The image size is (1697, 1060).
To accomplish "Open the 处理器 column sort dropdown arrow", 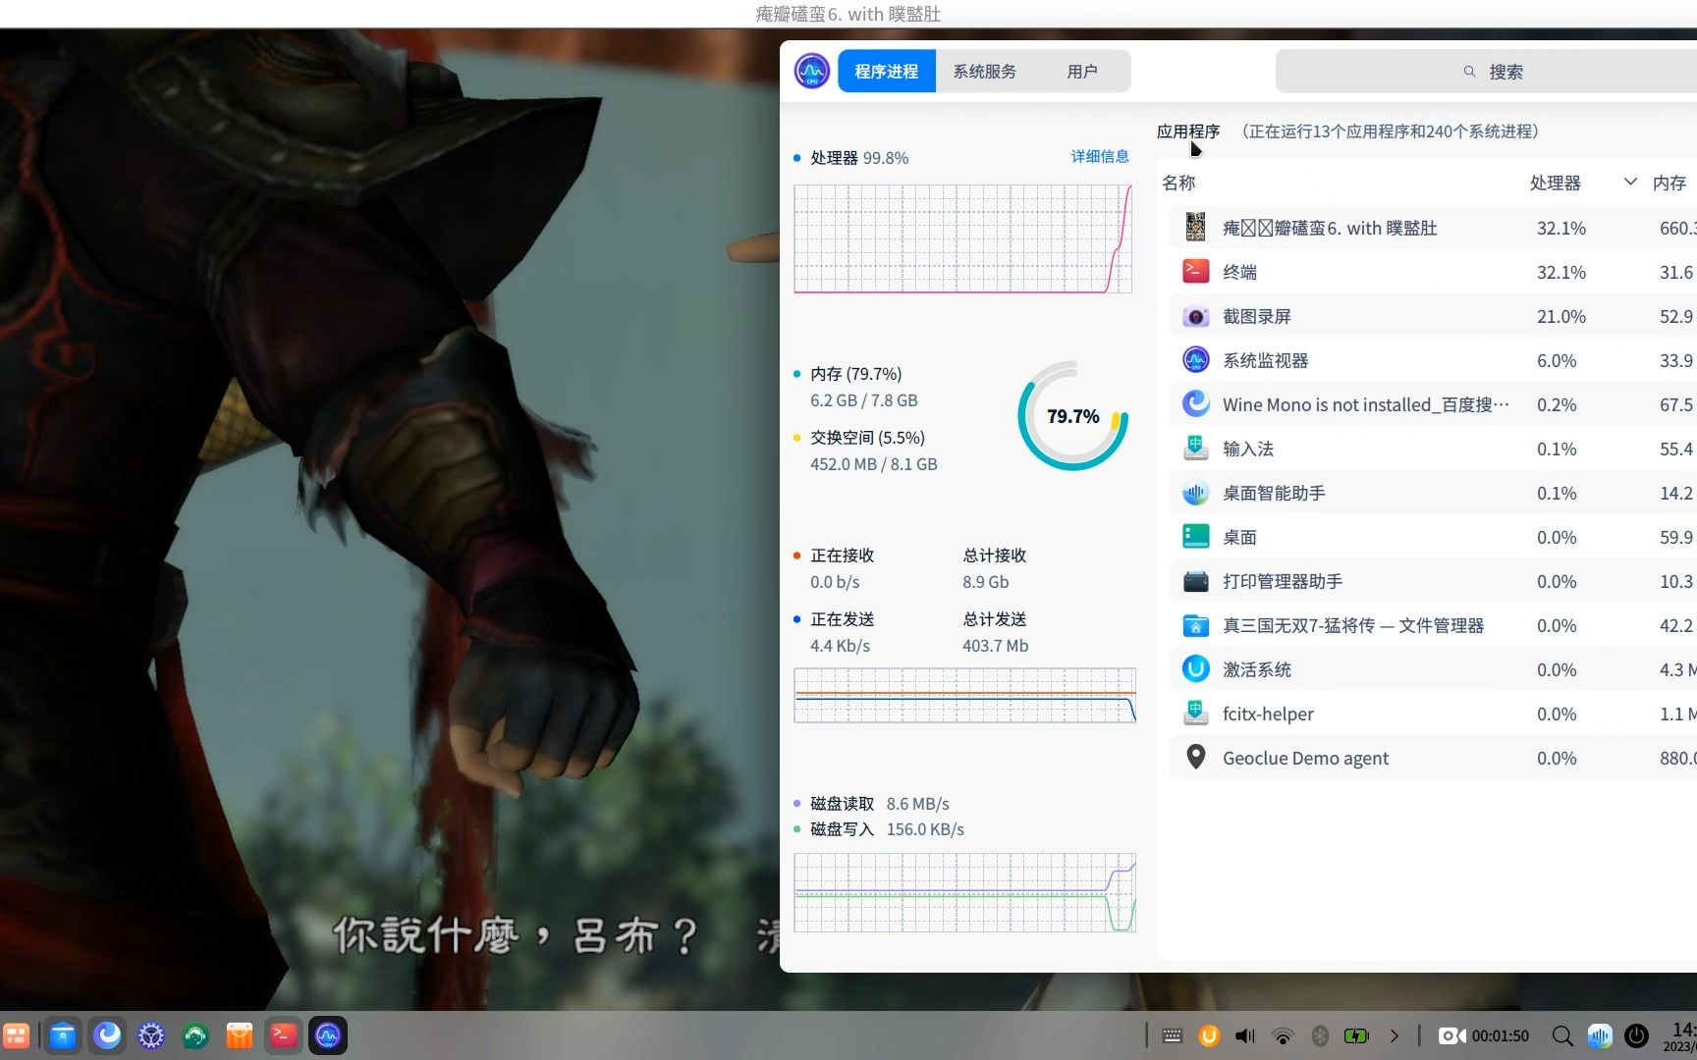I will coord(1629,182).
